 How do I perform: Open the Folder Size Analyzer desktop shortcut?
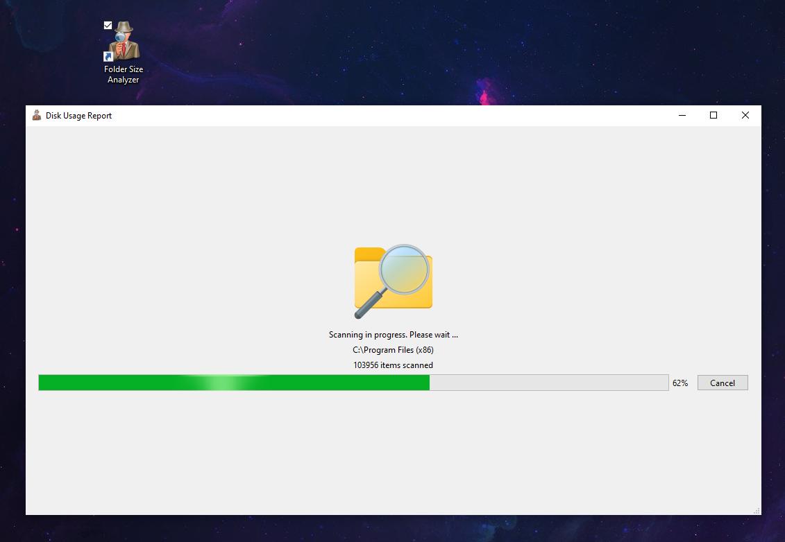[x=124, y=52]
